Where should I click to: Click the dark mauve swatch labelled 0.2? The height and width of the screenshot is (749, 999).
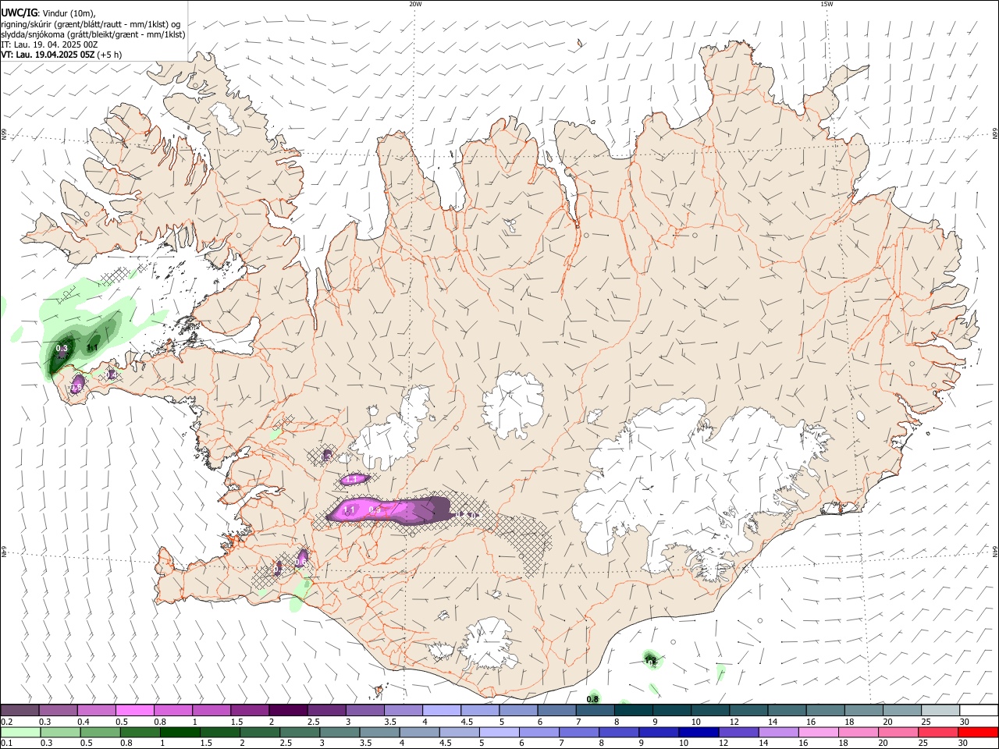(x=20, y=711)
